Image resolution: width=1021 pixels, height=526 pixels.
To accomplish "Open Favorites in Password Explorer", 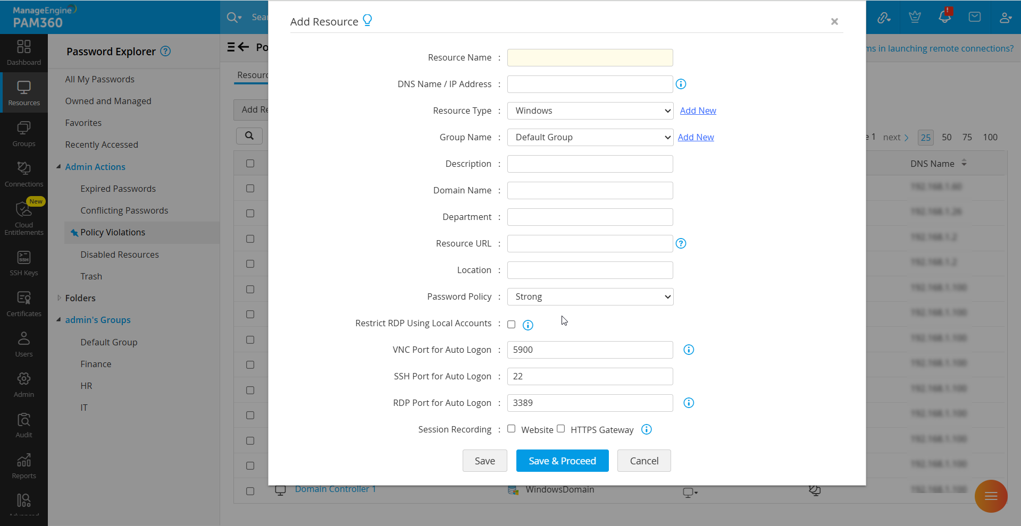I will pyautogui.click(x=83, y=123).
